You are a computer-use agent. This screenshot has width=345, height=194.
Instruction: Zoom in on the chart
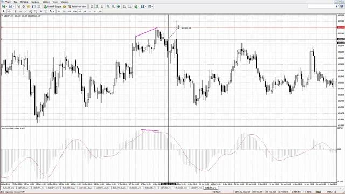coord(108,6)
